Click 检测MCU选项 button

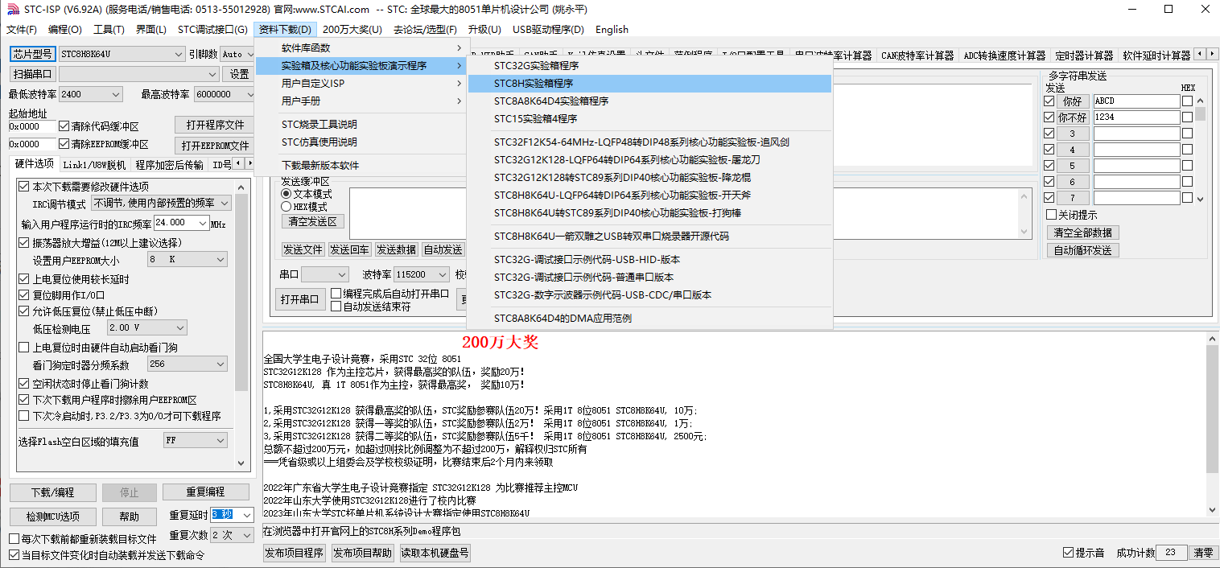[53, 517]
